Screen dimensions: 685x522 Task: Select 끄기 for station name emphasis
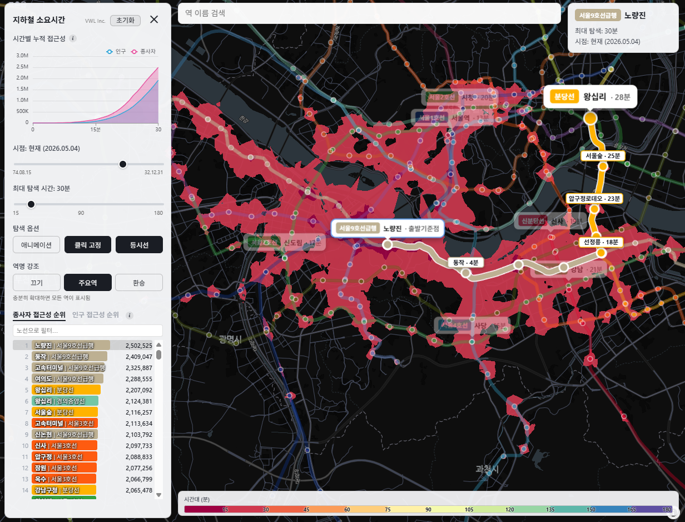[36, 283]
